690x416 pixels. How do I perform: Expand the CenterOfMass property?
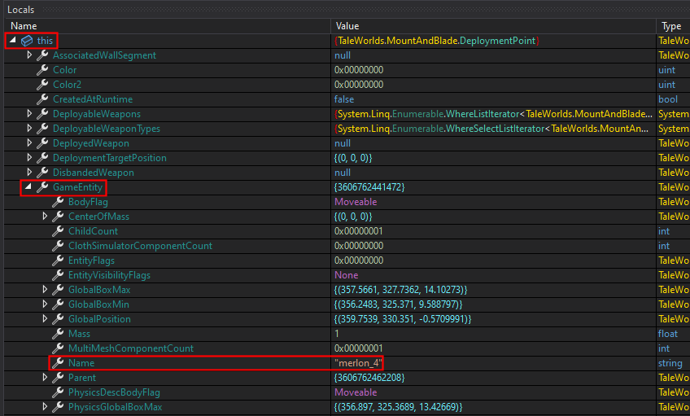click(x=45, y=217)
